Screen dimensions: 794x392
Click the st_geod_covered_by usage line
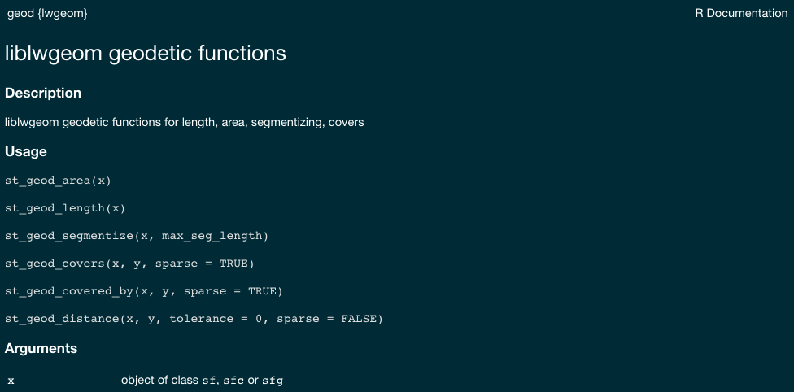pos(144,291)
